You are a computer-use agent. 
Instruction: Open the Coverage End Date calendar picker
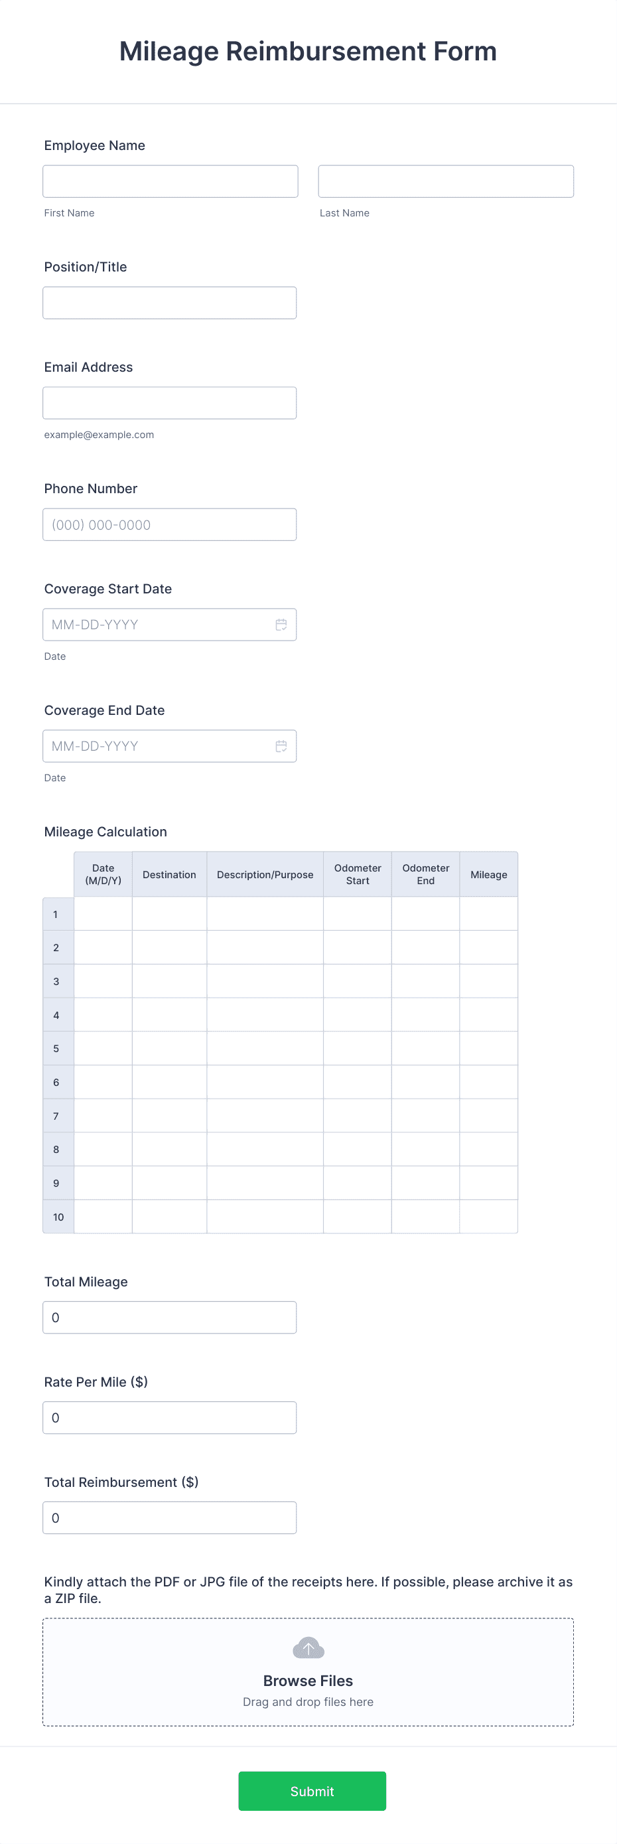281,746
